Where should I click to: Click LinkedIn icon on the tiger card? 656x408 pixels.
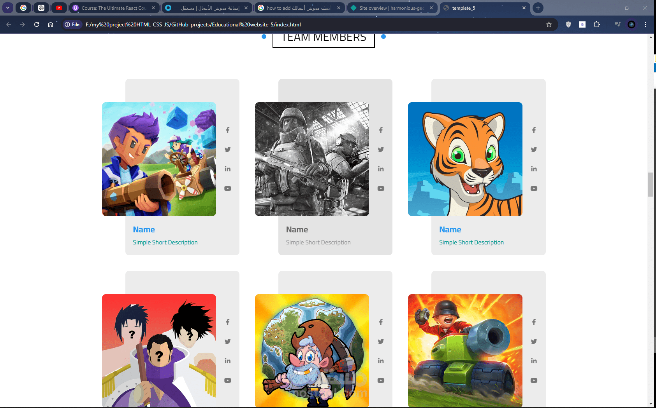coord(534,169)
